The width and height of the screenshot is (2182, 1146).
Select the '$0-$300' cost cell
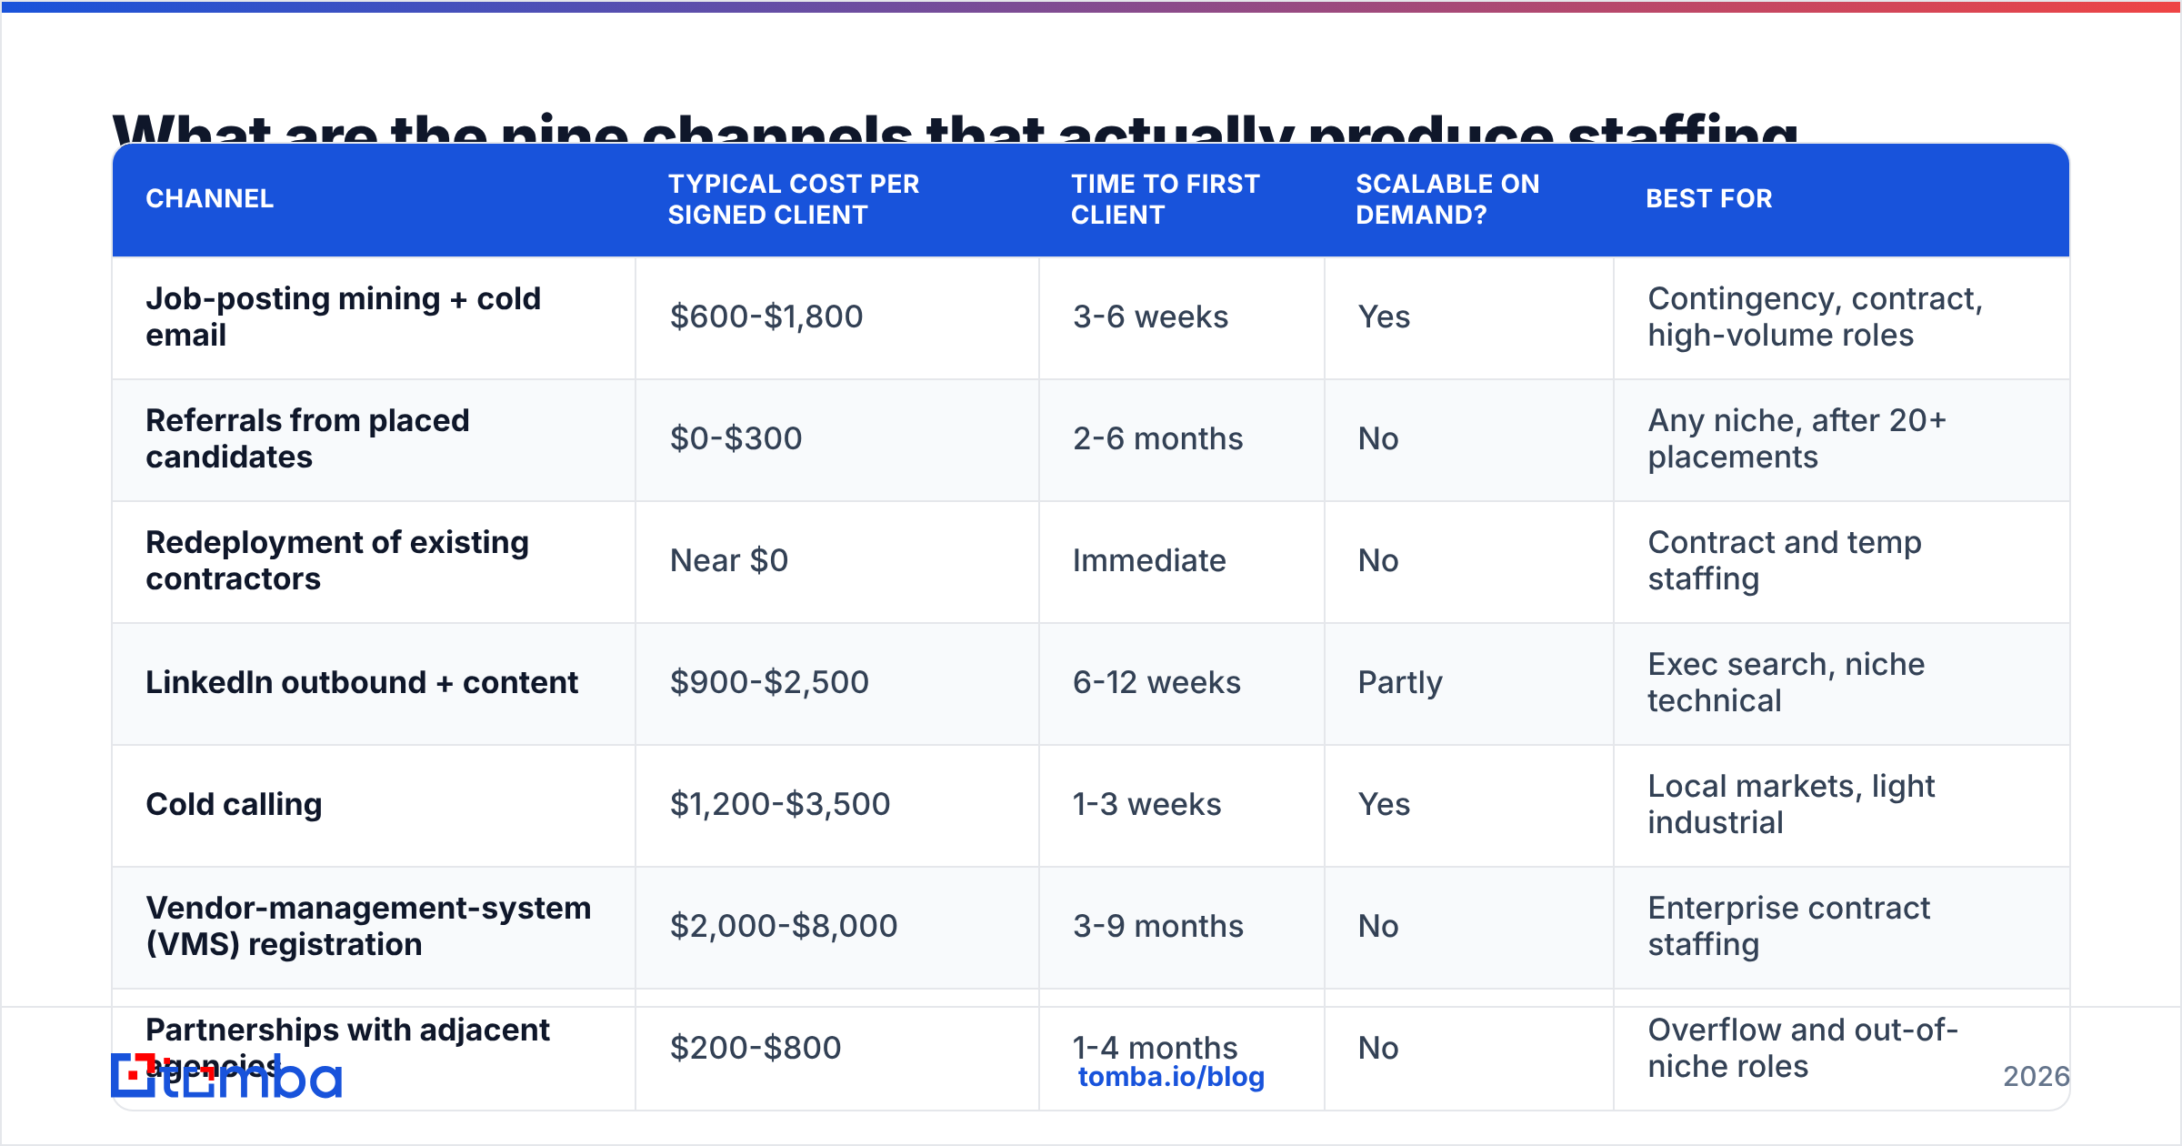point(836,439)
